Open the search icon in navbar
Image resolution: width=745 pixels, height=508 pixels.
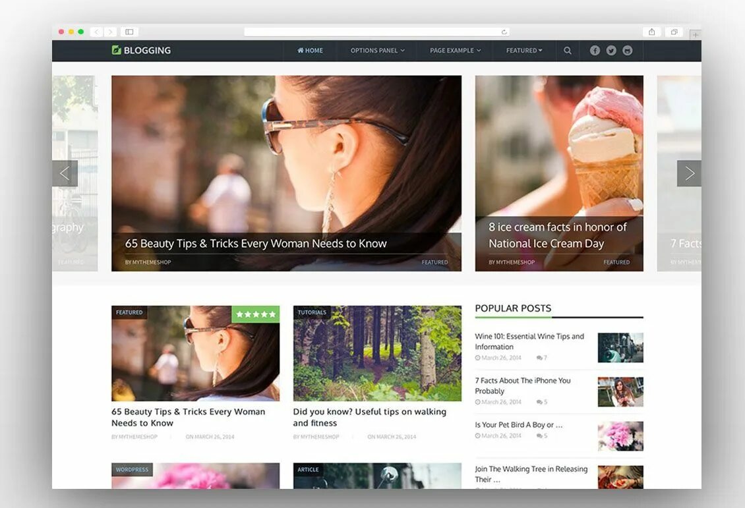coord(567,50)
